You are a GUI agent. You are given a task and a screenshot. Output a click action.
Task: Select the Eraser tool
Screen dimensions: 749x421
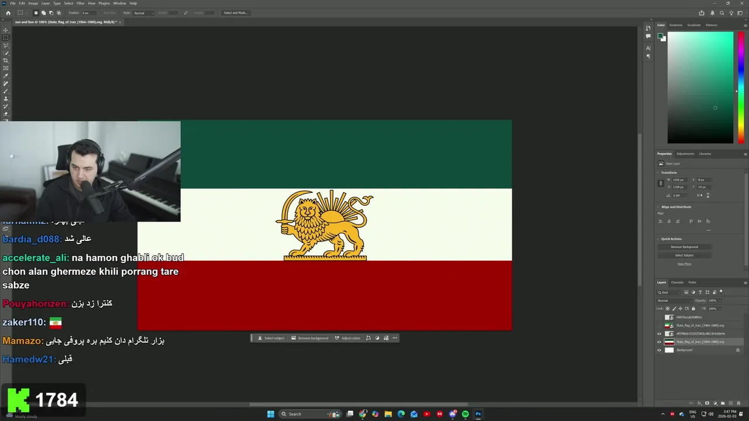6,114
